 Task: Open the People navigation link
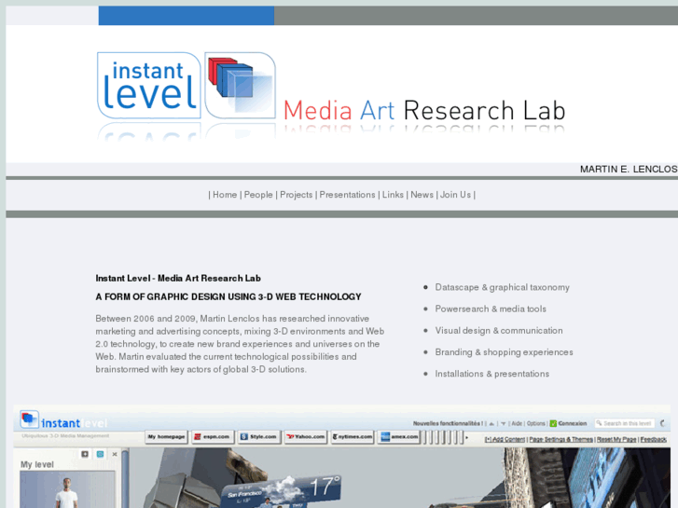[258, 195]
